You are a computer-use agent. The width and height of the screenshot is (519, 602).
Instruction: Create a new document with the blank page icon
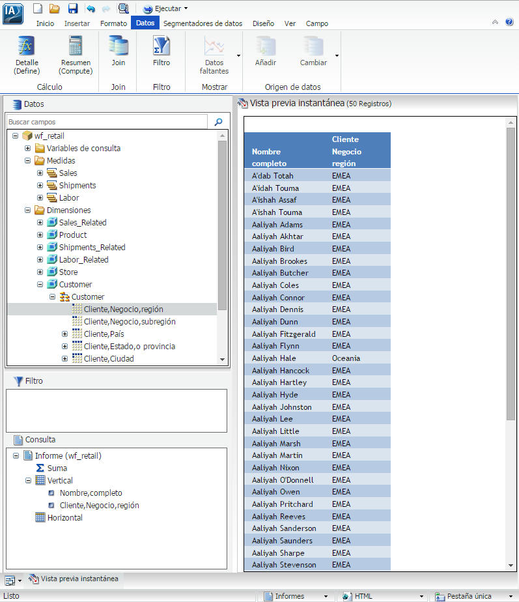coord(37,8)
